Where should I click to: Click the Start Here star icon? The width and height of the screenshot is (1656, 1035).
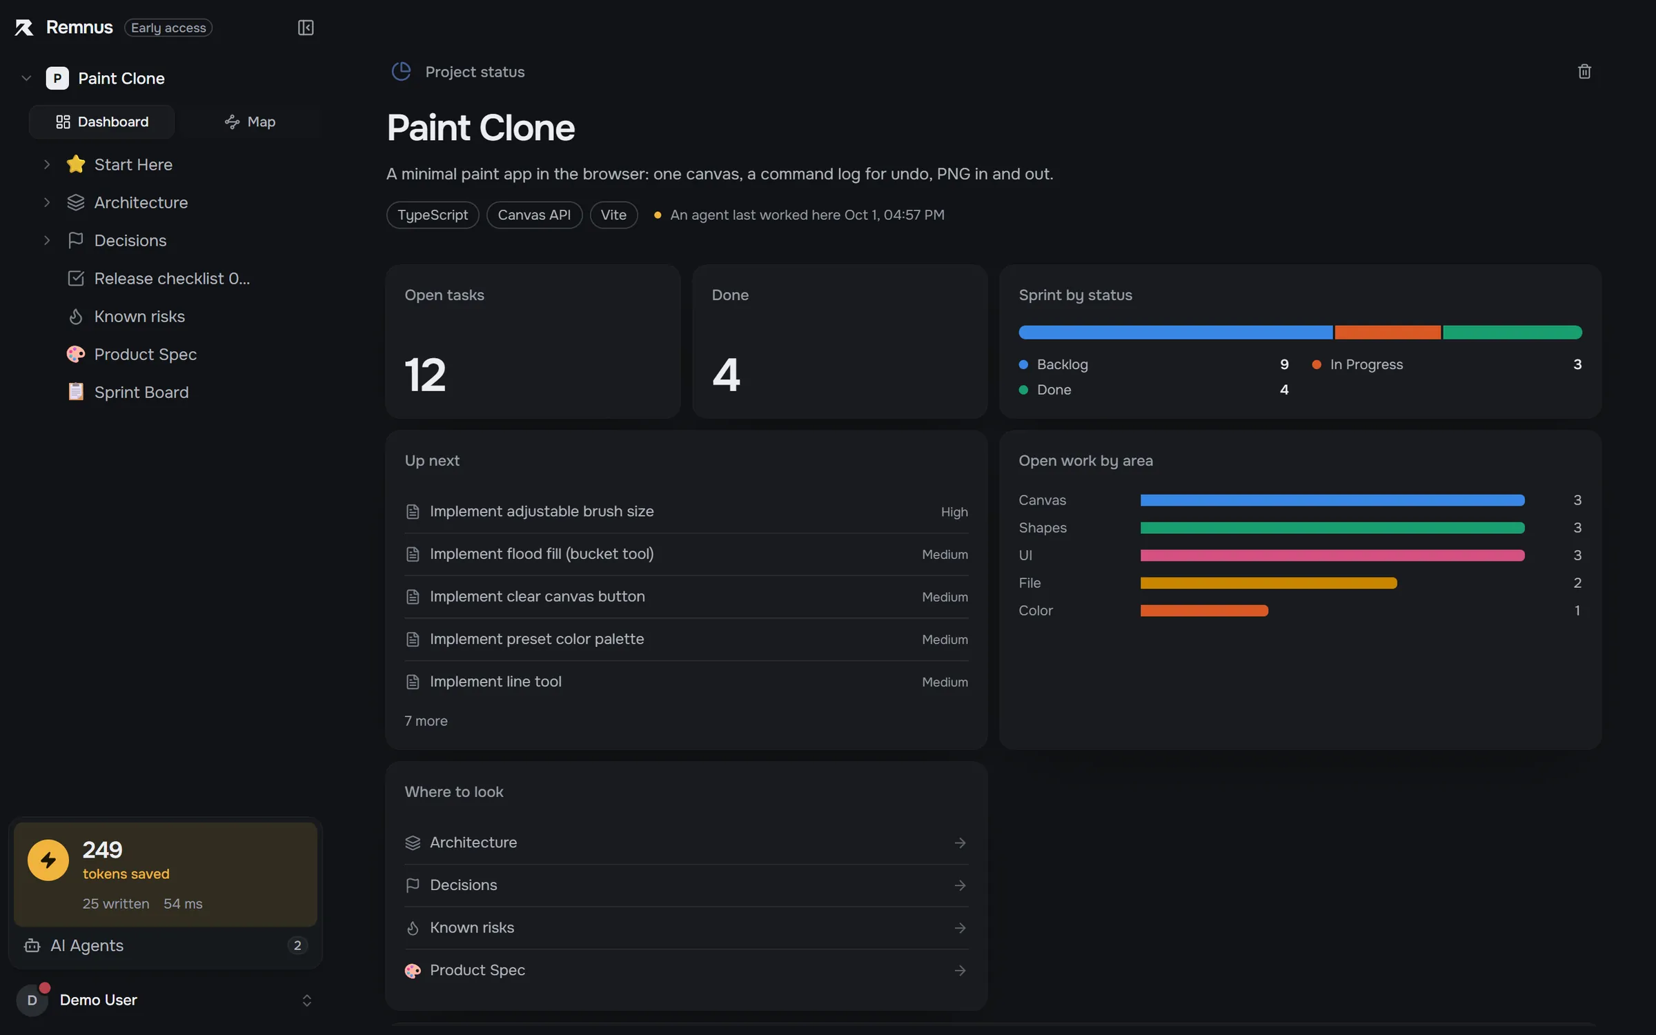76,164
